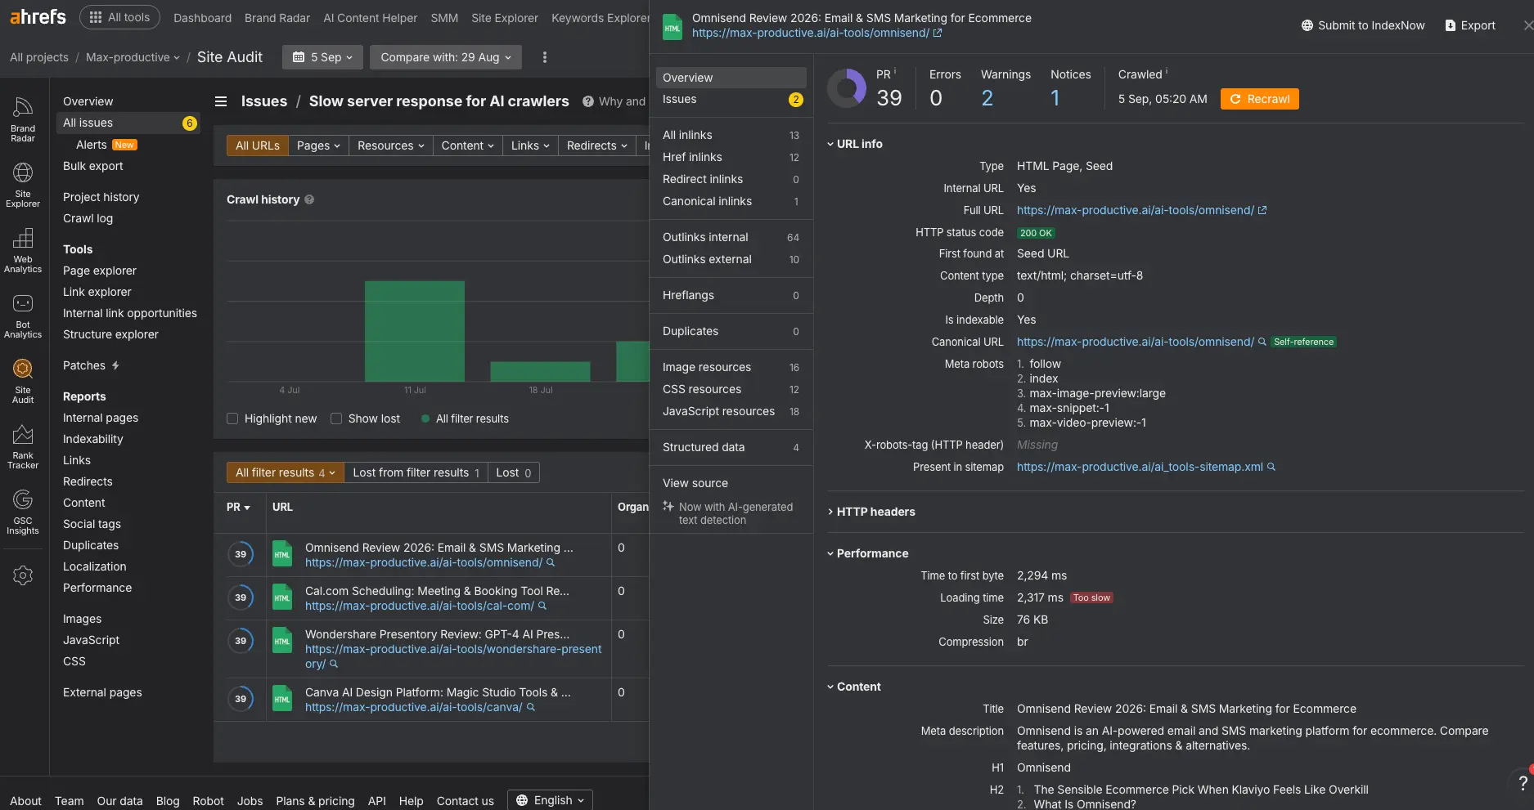The image size is (1534, 810).
Task: Inspect the Cal.com URL magnifier icon
Action: (542, 606)
